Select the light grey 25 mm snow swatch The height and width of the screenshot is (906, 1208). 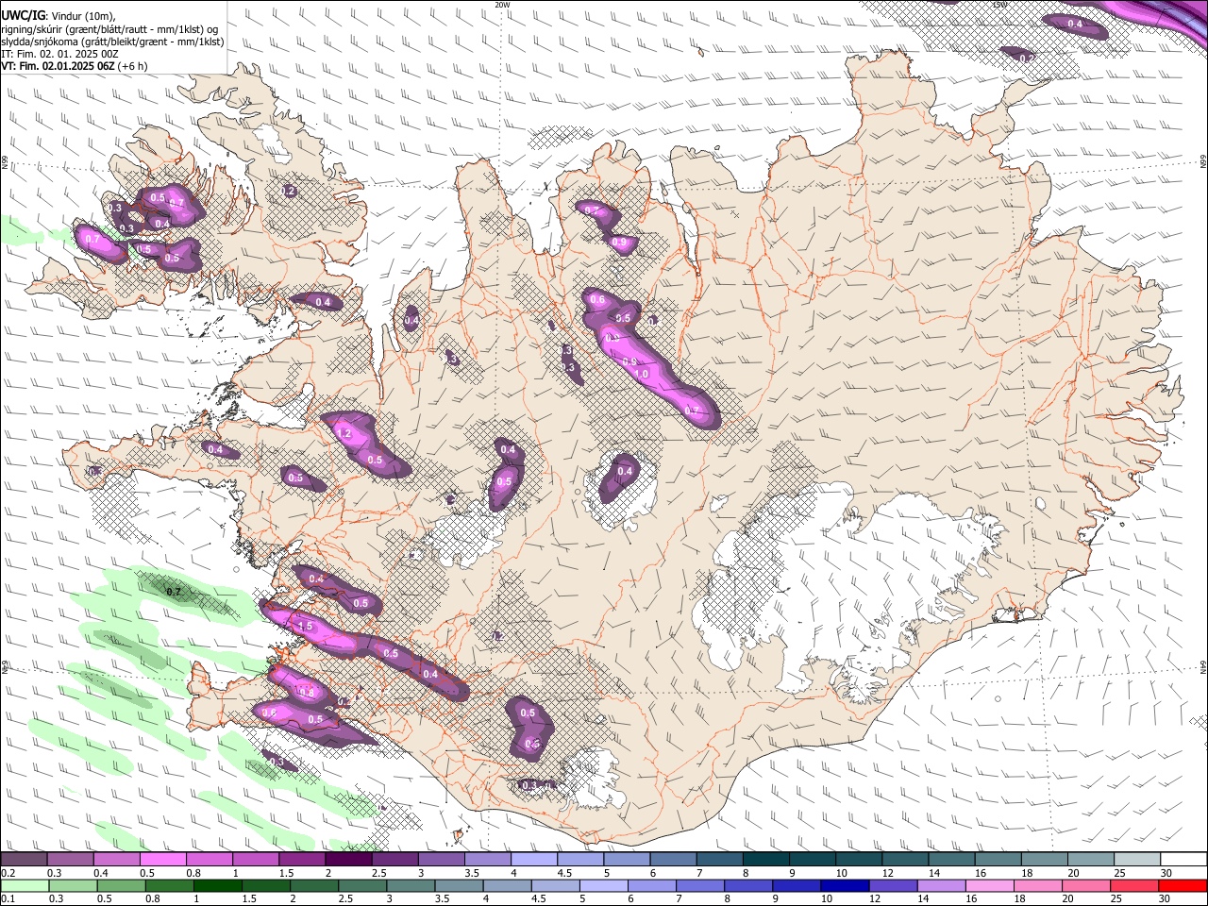1137,860
